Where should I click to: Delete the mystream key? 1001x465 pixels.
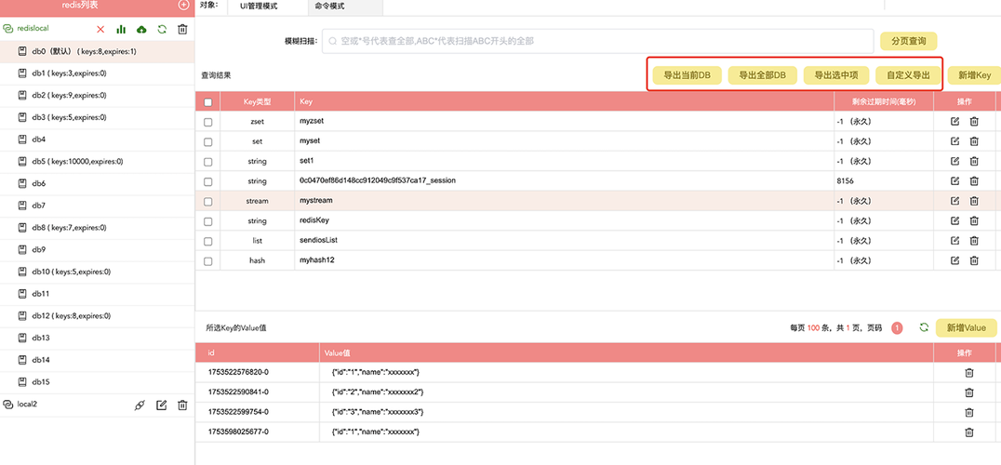[974, 200]
